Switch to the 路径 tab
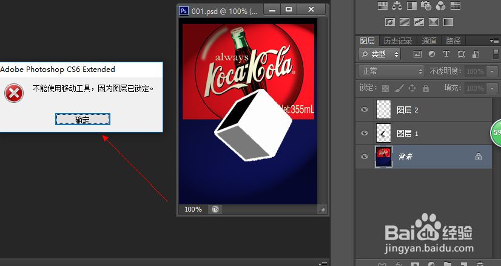The width and height of the screenshot is (501, 266). [453, 41]
